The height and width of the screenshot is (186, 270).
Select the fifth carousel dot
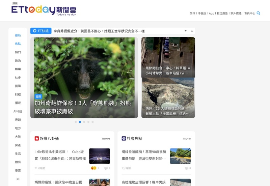[92, 122]
